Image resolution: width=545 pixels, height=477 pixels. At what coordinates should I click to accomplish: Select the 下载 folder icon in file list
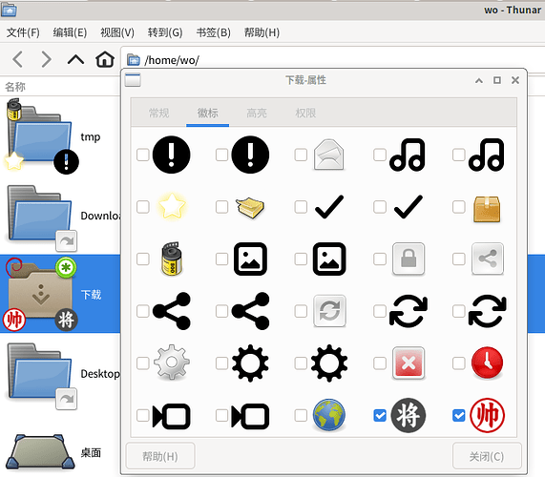(x=40, y=294)
